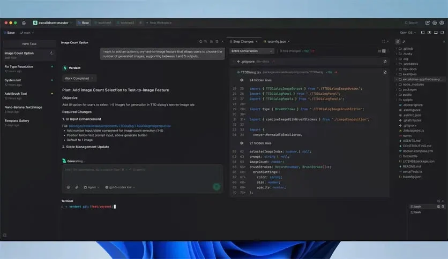Open the user account icon

click(x=442, y=23)
